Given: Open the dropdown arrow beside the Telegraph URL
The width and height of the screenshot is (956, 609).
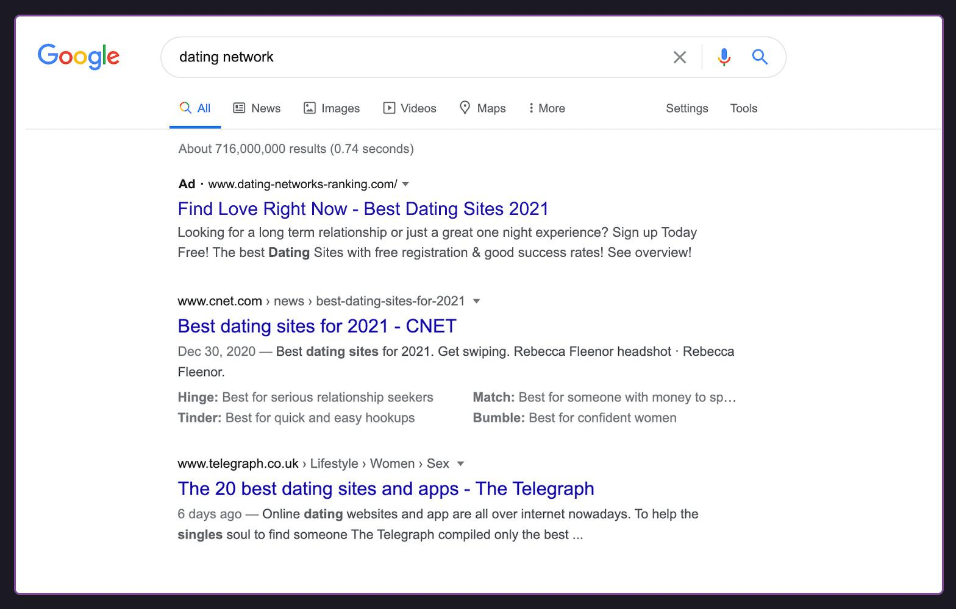Looking at the screenshot, I should click(461, 463).
